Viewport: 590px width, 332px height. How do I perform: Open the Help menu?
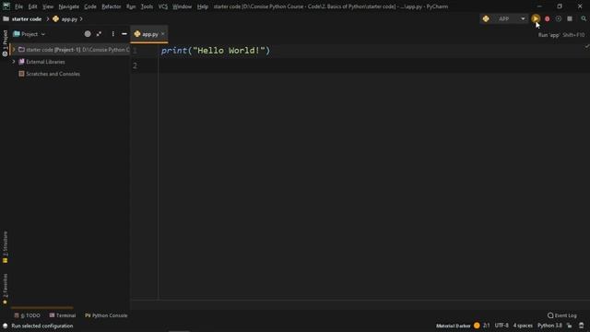tap(203, 6)
